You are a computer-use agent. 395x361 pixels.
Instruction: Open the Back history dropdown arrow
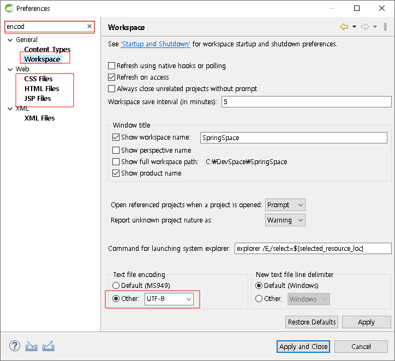354,27
